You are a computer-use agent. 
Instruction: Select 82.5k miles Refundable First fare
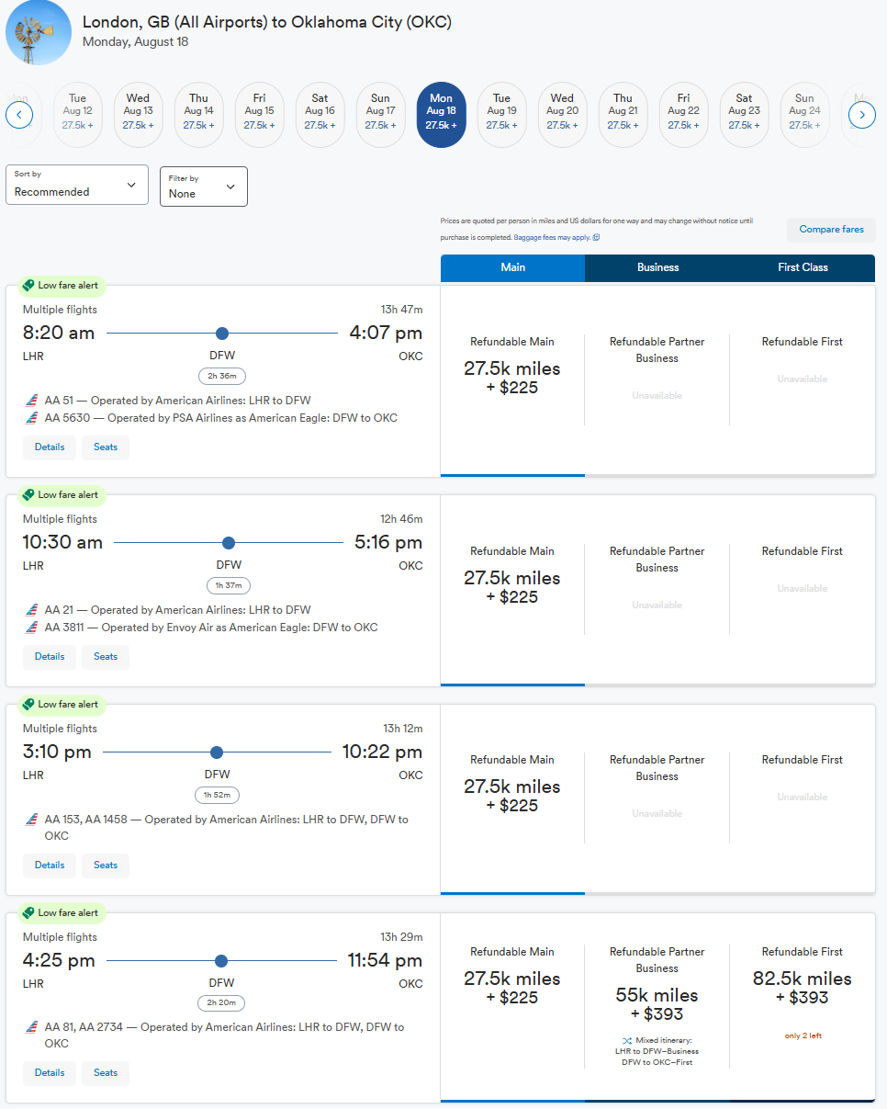click(x=803, y=1006)
